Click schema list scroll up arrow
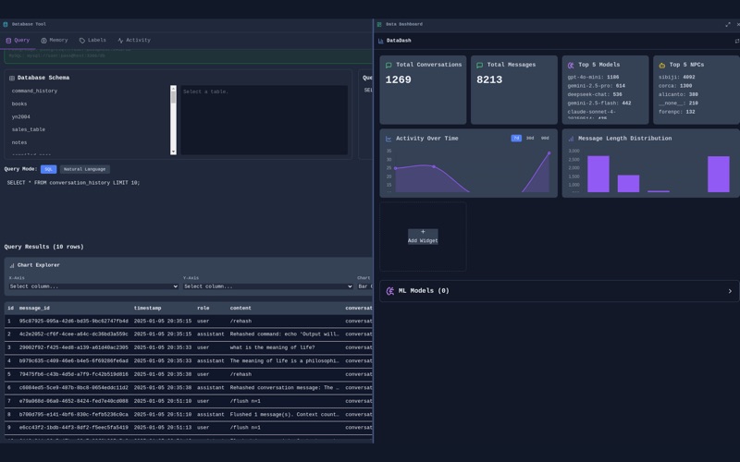Screen dimensions: 740x462 tap(173, 88)
